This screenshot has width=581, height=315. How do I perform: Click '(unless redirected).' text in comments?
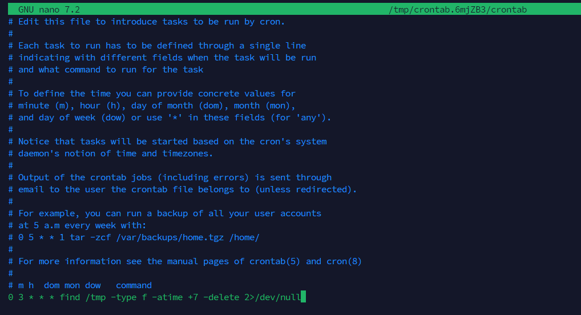(306, 189)
